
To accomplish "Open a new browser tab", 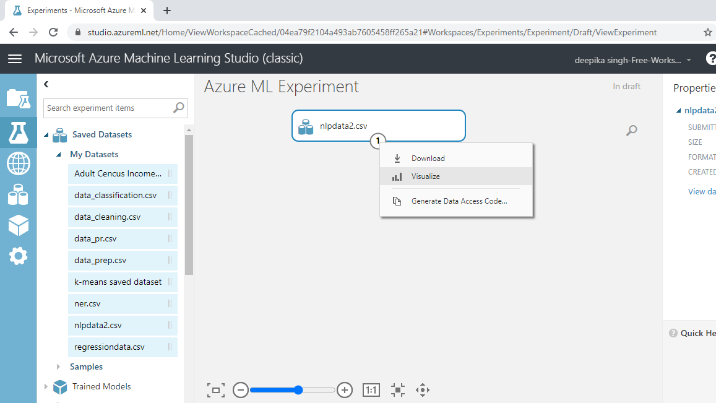I will (167, 11).
